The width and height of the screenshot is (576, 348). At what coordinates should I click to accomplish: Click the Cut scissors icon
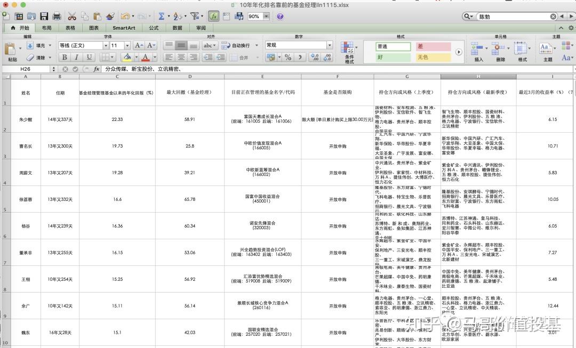pos(72,16)
